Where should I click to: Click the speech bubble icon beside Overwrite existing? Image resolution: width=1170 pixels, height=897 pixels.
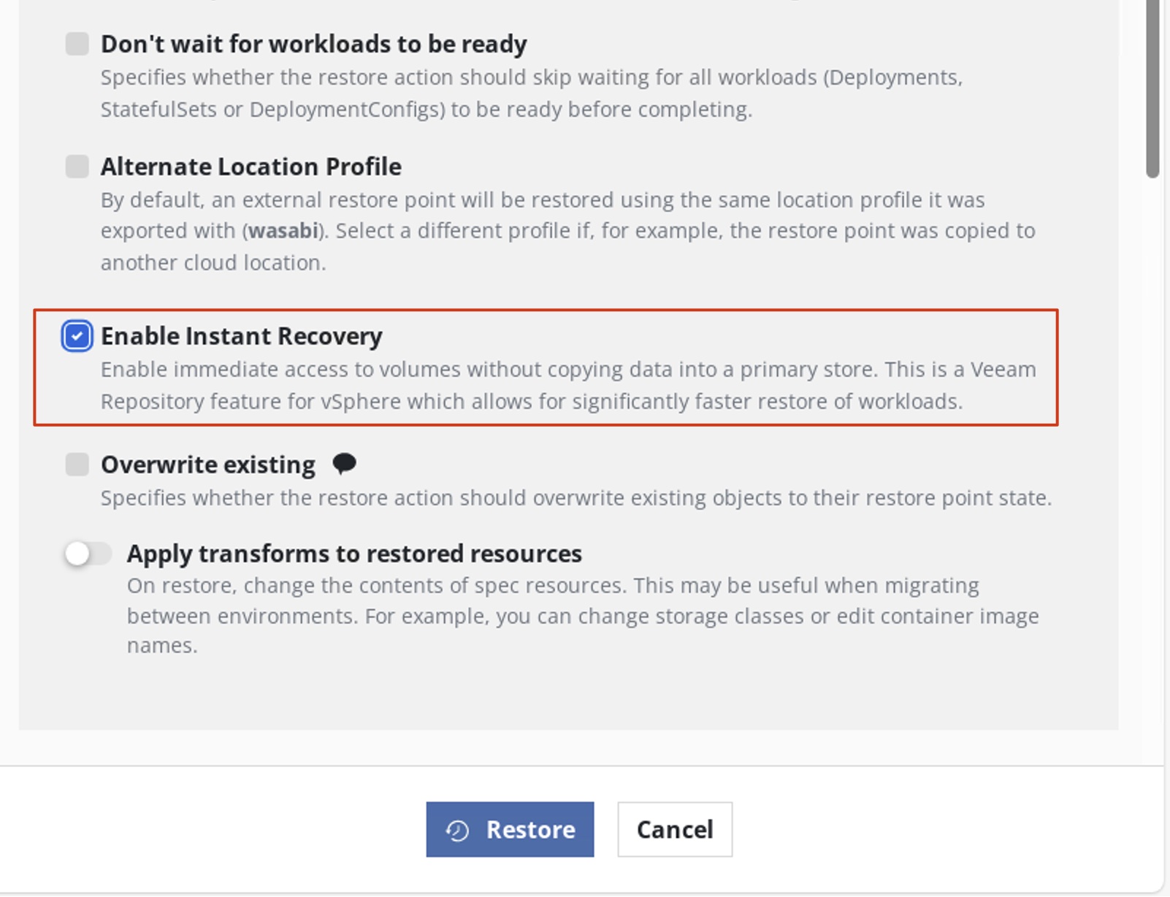[x=344, y=463]
